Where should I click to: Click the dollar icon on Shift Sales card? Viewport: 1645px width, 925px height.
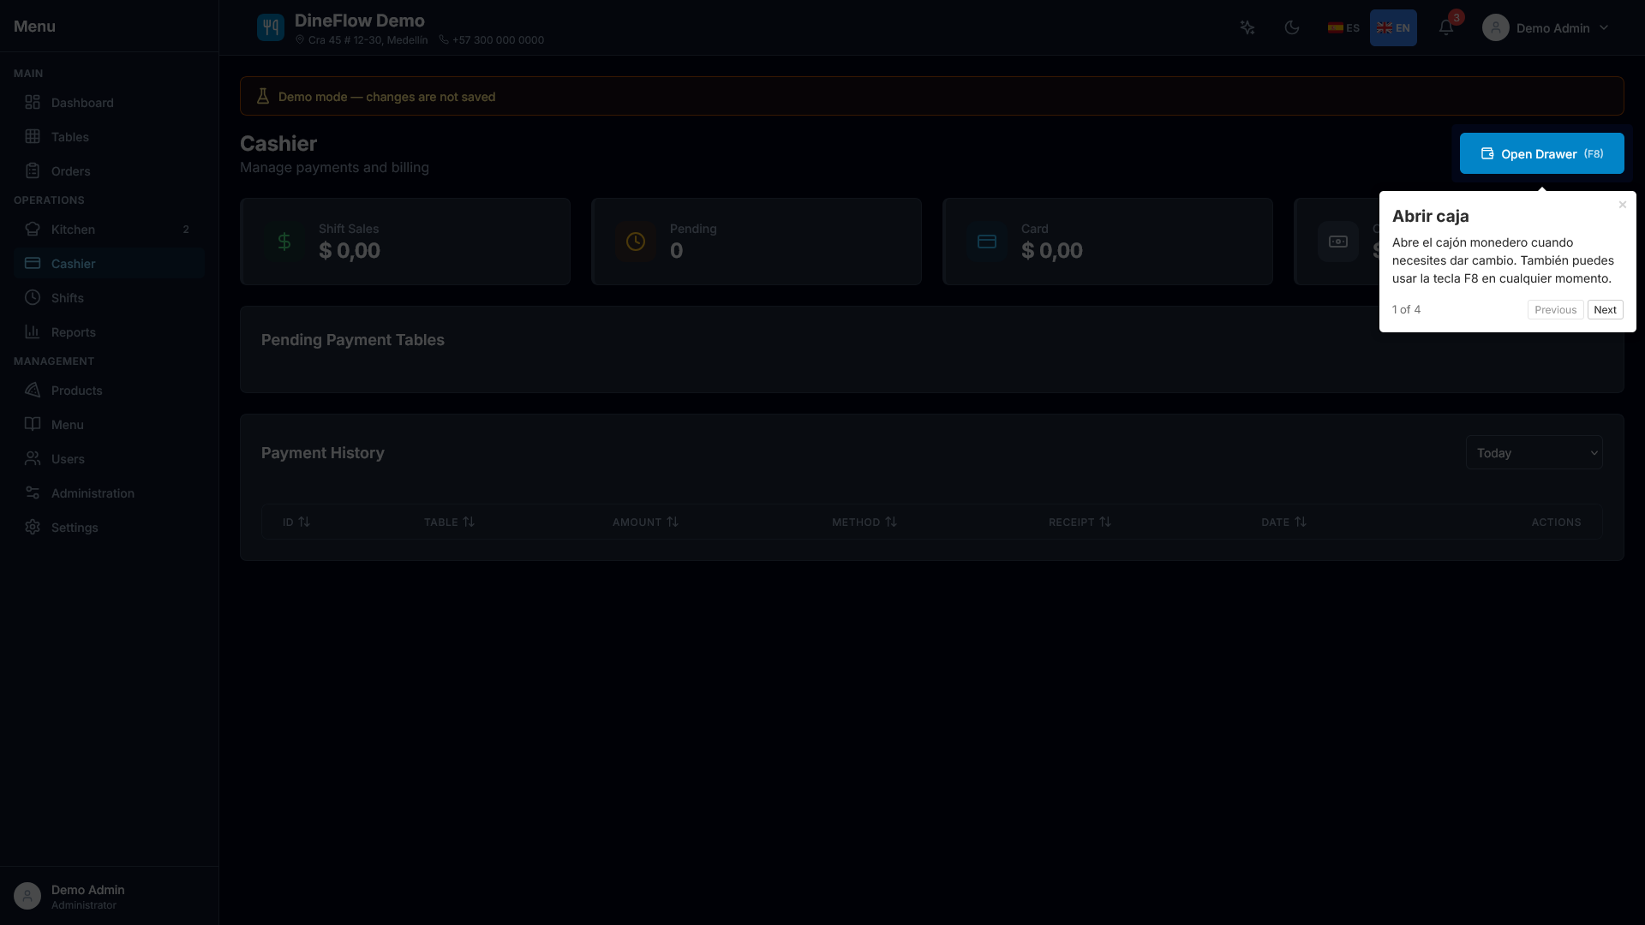click(284, 242)
